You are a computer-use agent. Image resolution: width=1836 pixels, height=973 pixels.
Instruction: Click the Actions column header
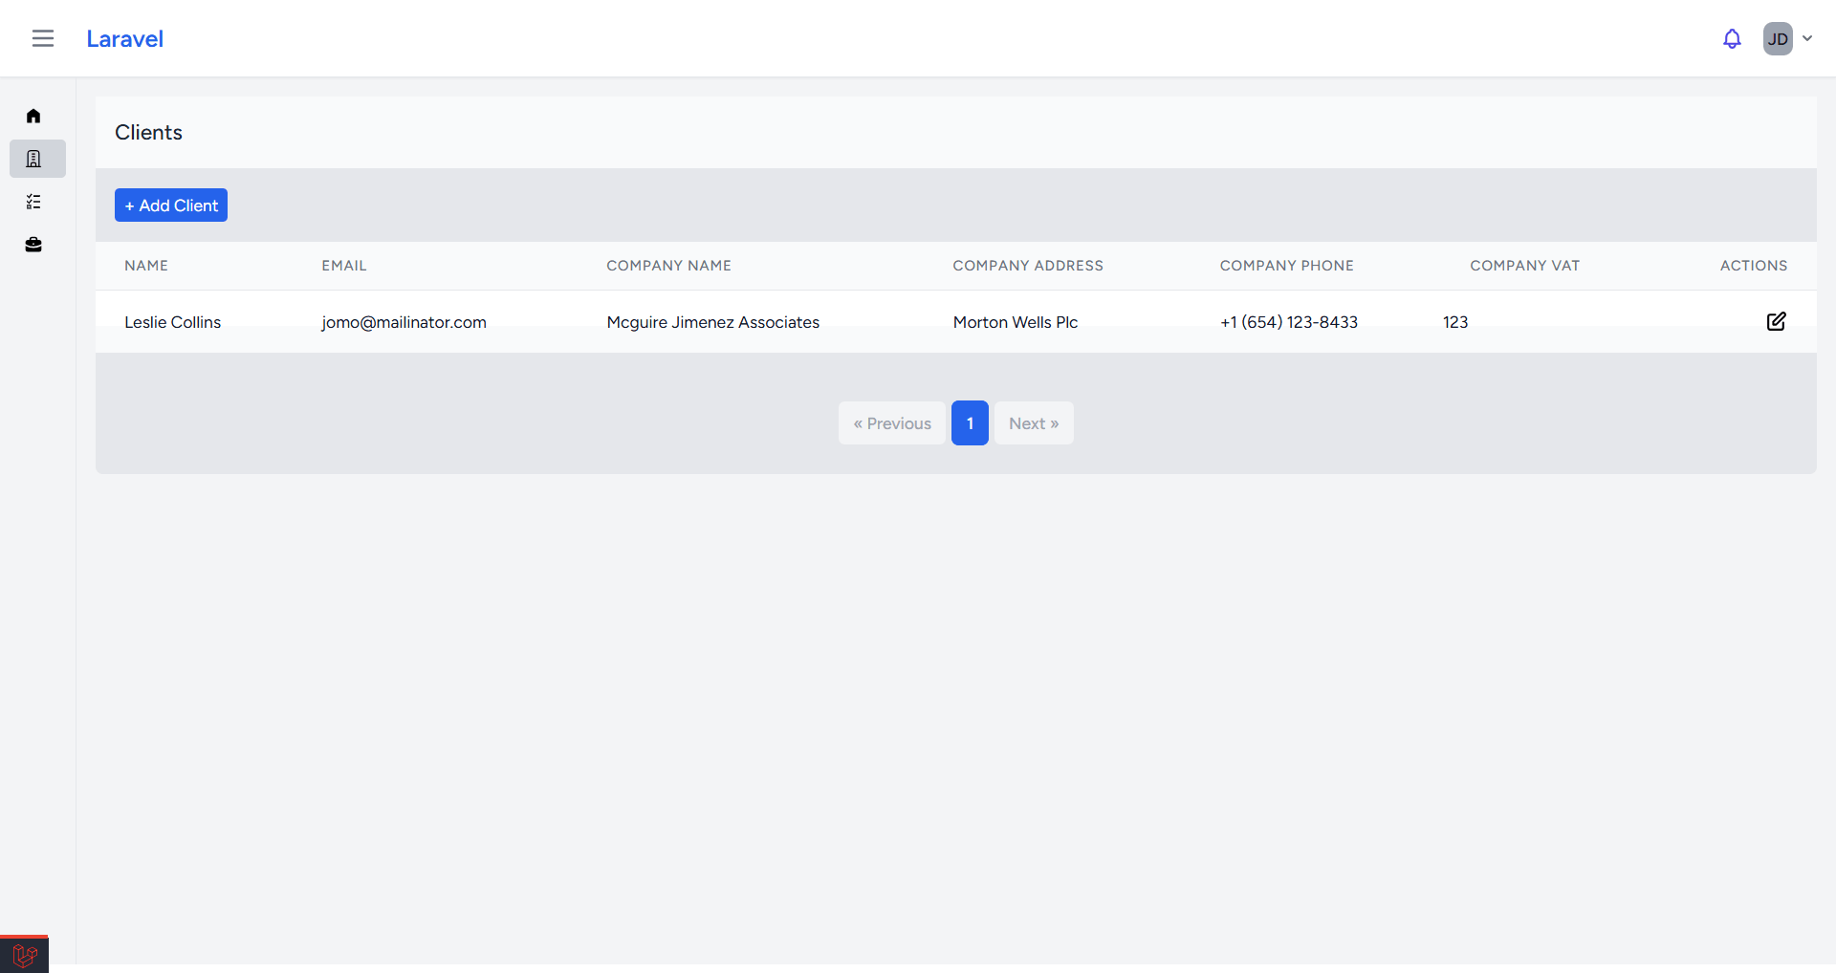coord(1754,266)
